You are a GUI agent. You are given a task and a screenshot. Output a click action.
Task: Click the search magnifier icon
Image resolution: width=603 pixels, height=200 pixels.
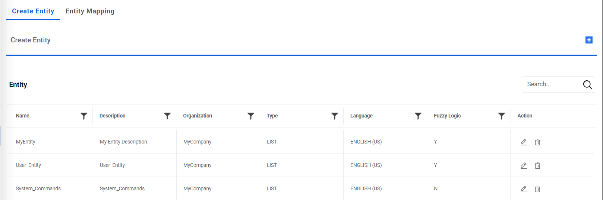(587, 85)
